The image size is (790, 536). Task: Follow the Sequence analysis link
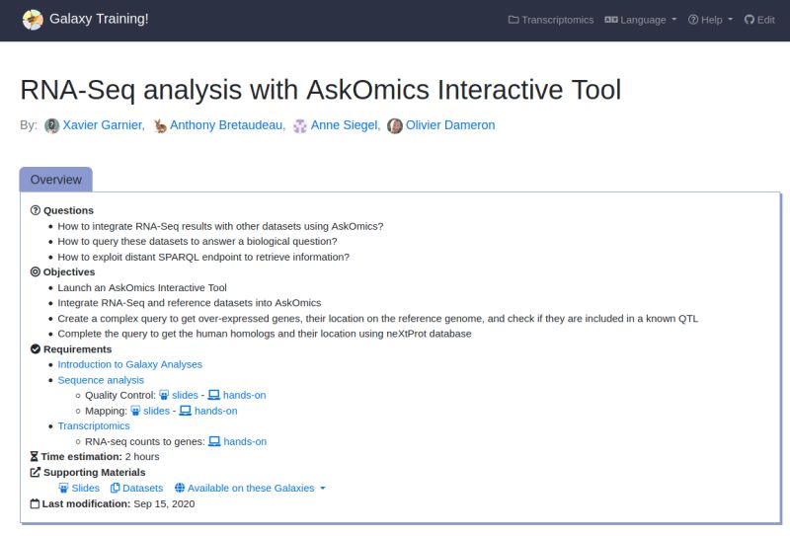101,380
